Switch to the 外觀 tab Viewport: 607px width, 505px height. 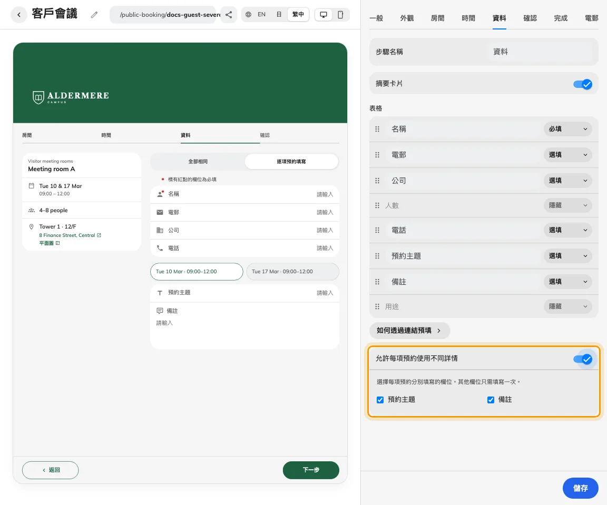(x=407, y=18)
